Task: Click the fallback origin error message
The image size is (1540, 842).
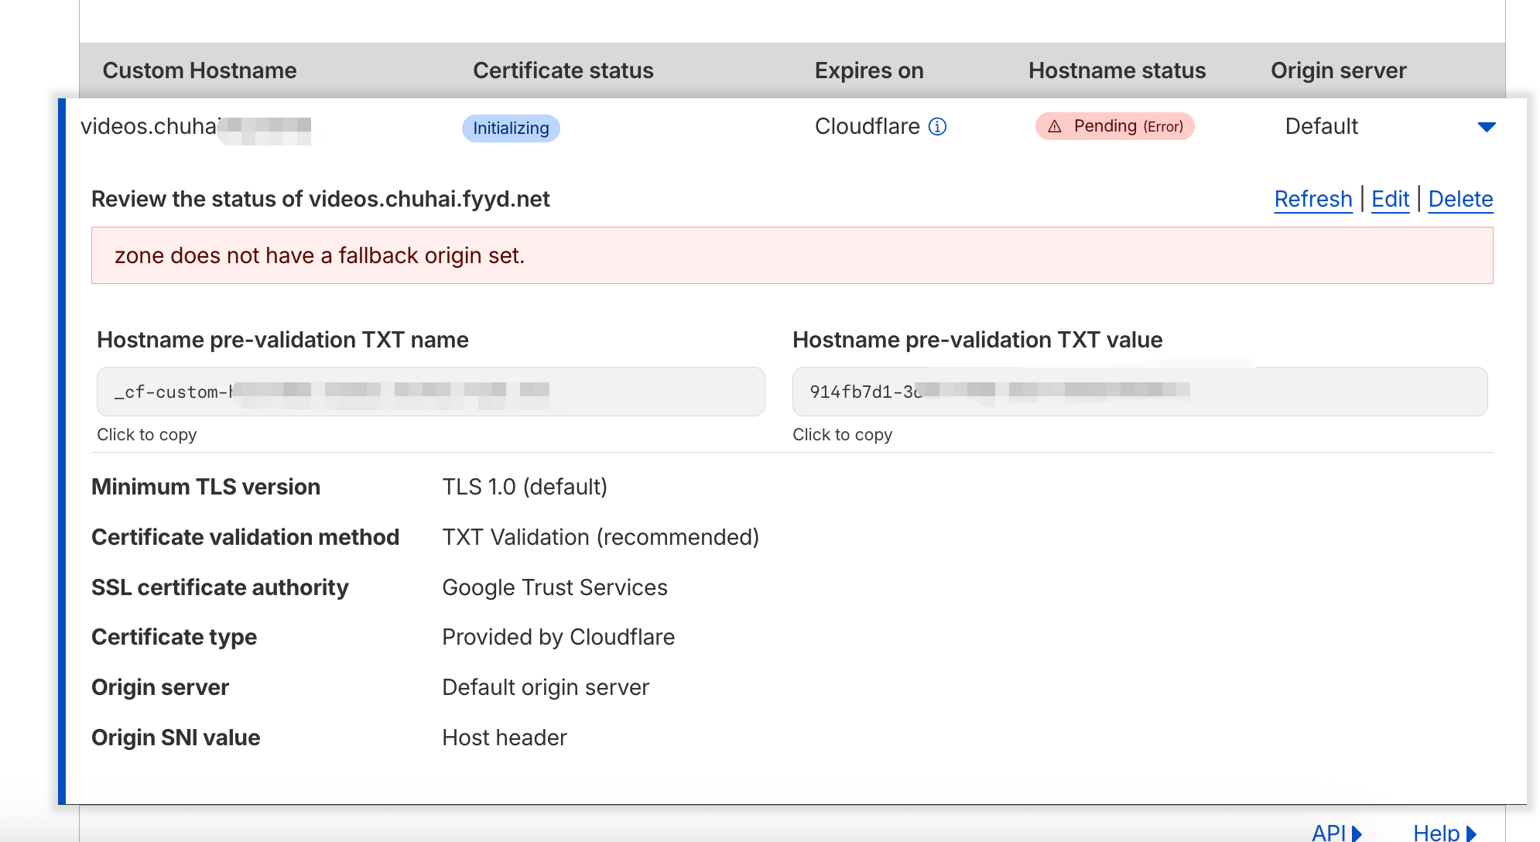Action: (x=792, y=255)
